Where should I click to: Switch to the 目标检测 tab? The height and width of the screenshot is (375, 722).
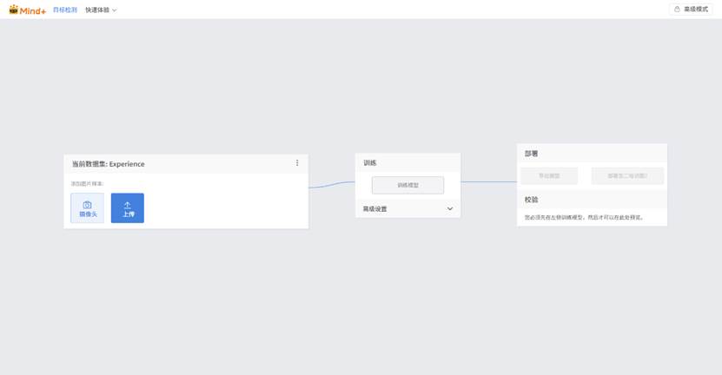coord(65,10)
